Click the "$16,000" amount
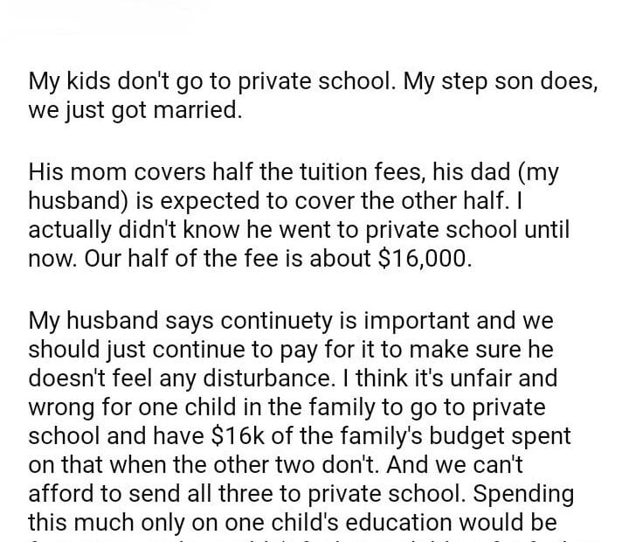This screenshot has height=542, width=629. 423,260
